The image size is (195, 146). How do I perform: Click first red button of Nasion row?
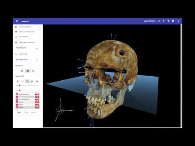[36, 102]
